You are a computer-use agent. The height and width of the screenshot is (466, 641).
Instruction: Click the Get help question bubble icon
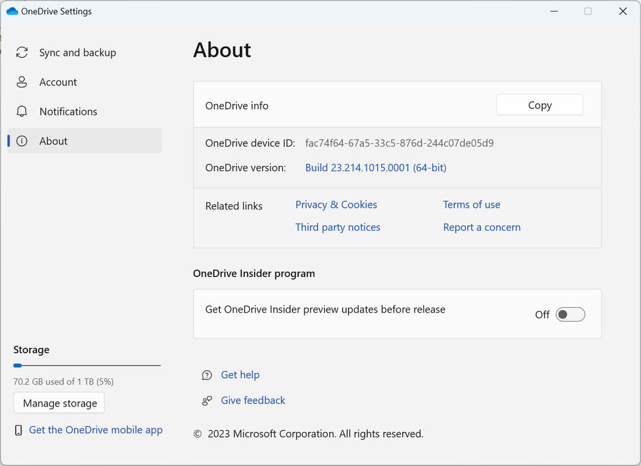tap(207, 375)
